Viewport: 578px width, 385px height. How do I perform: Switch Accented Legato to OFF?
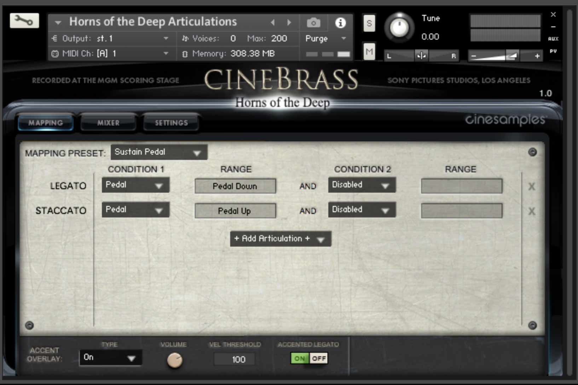click(319, 358)
